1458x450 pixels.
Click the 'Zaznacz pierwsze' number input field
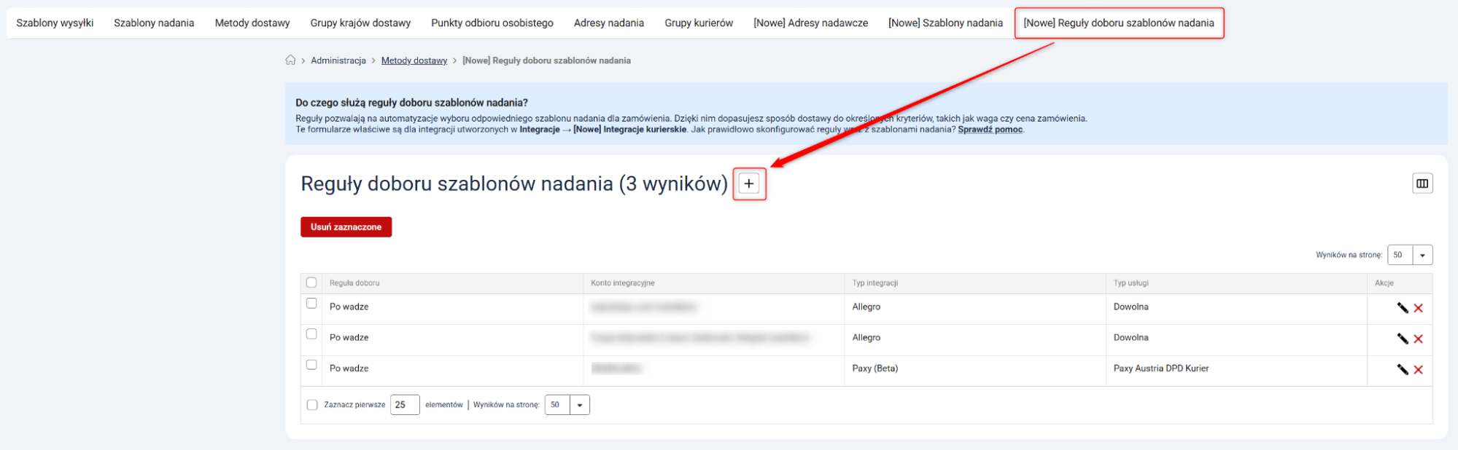click(404, 405)
